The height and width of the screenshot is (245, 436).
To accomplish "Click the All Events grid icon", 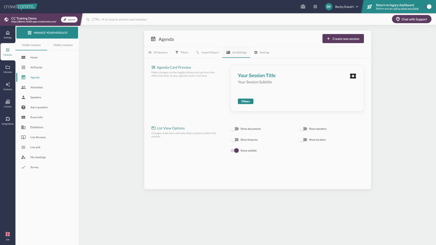I will coord(23,67).
